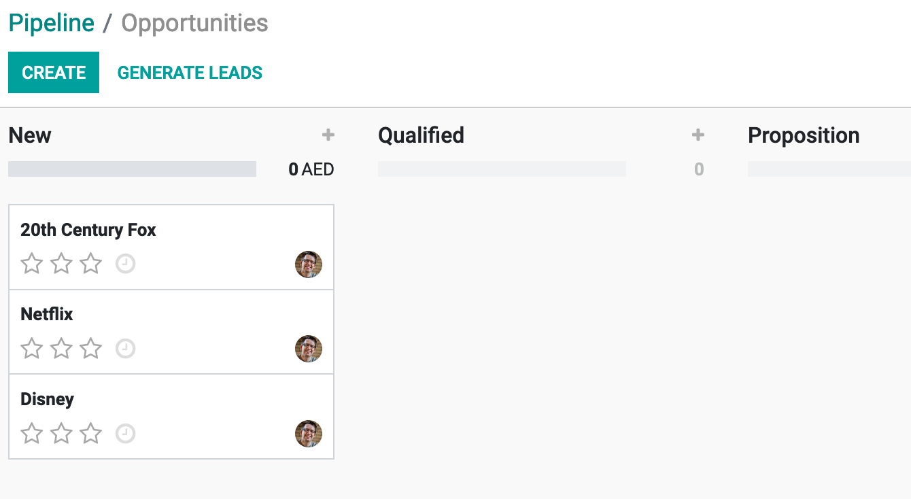Click the Qualified column header
This screenshot has width=911, height=499.
click(x=421, y=135)
